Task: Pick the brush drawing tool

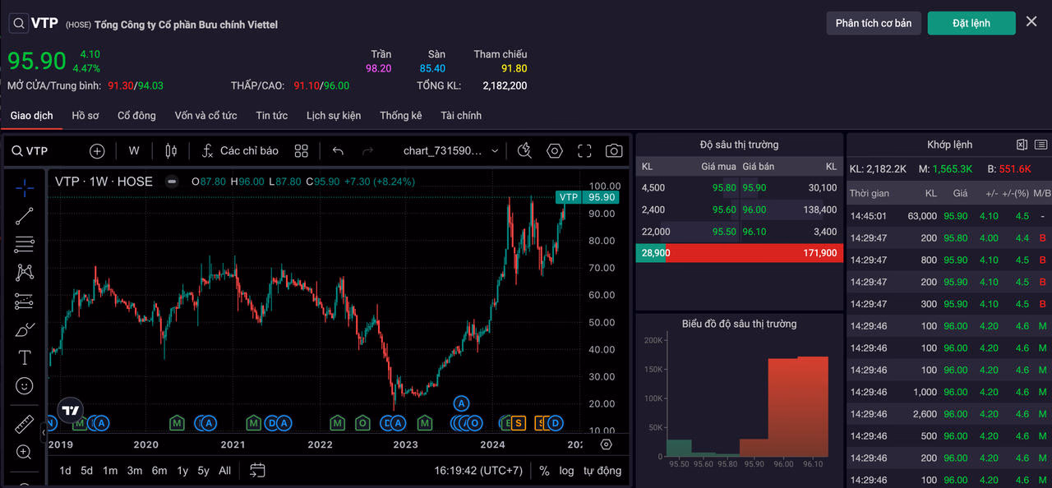Action: [25, 329]
